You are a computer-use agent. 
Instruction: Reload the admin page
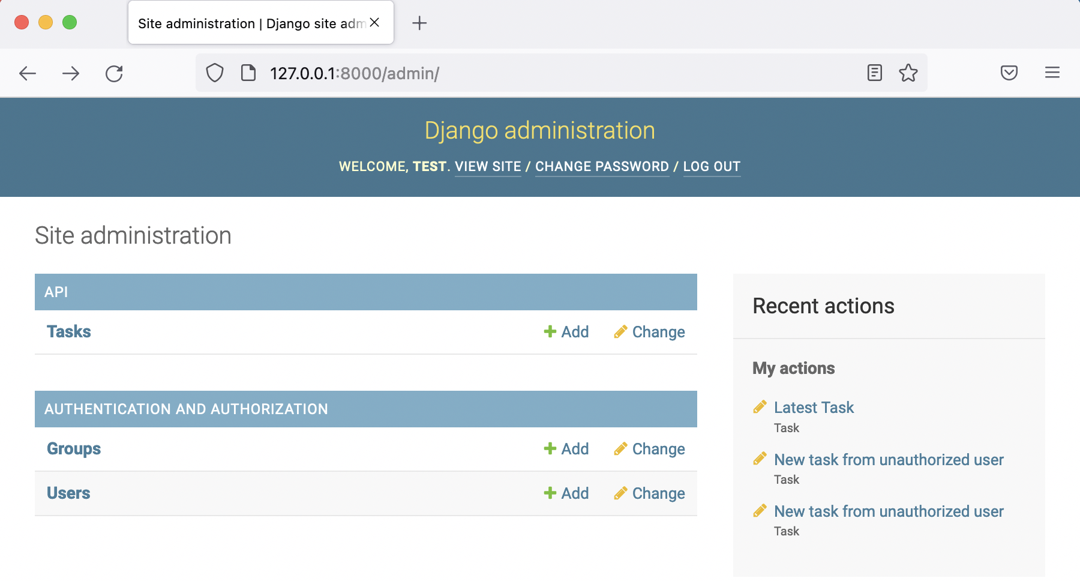click(114, 73)
